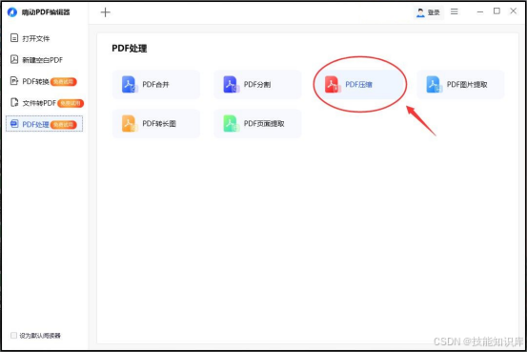Click the PDF处理 heading text
Screen dimensions: 527x352
coord(130,49)
